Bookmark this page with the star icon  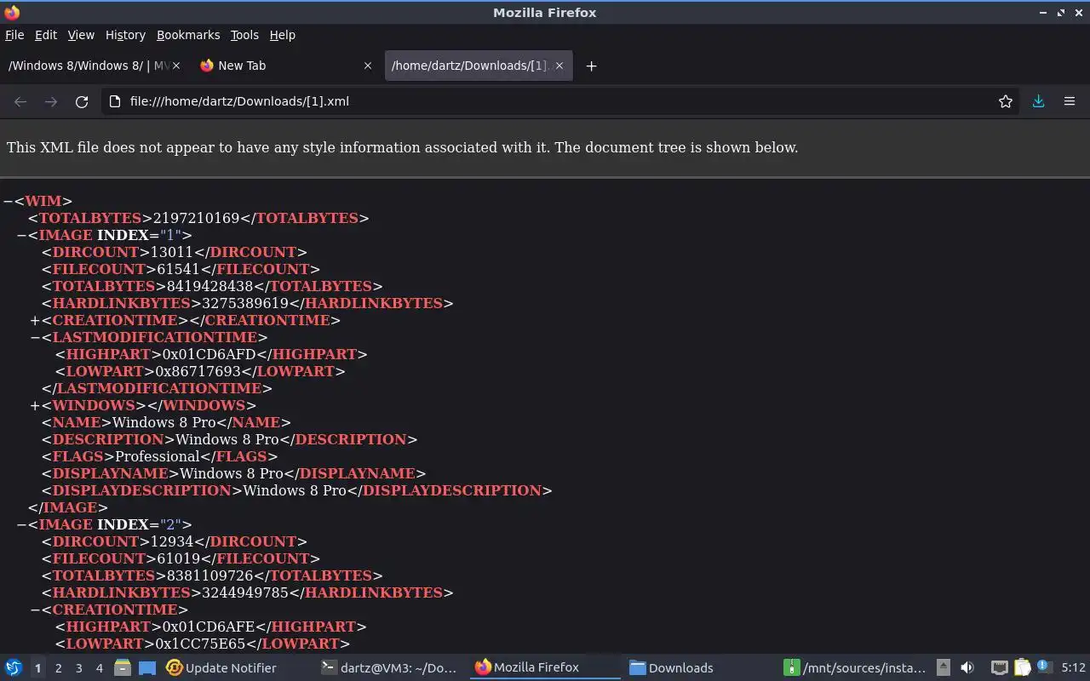[x=1006, y=101]
